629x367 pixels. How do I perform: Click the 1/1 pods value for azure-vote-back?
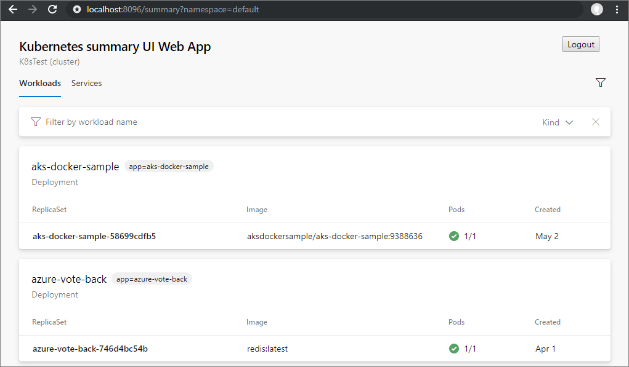pos(470,349)
